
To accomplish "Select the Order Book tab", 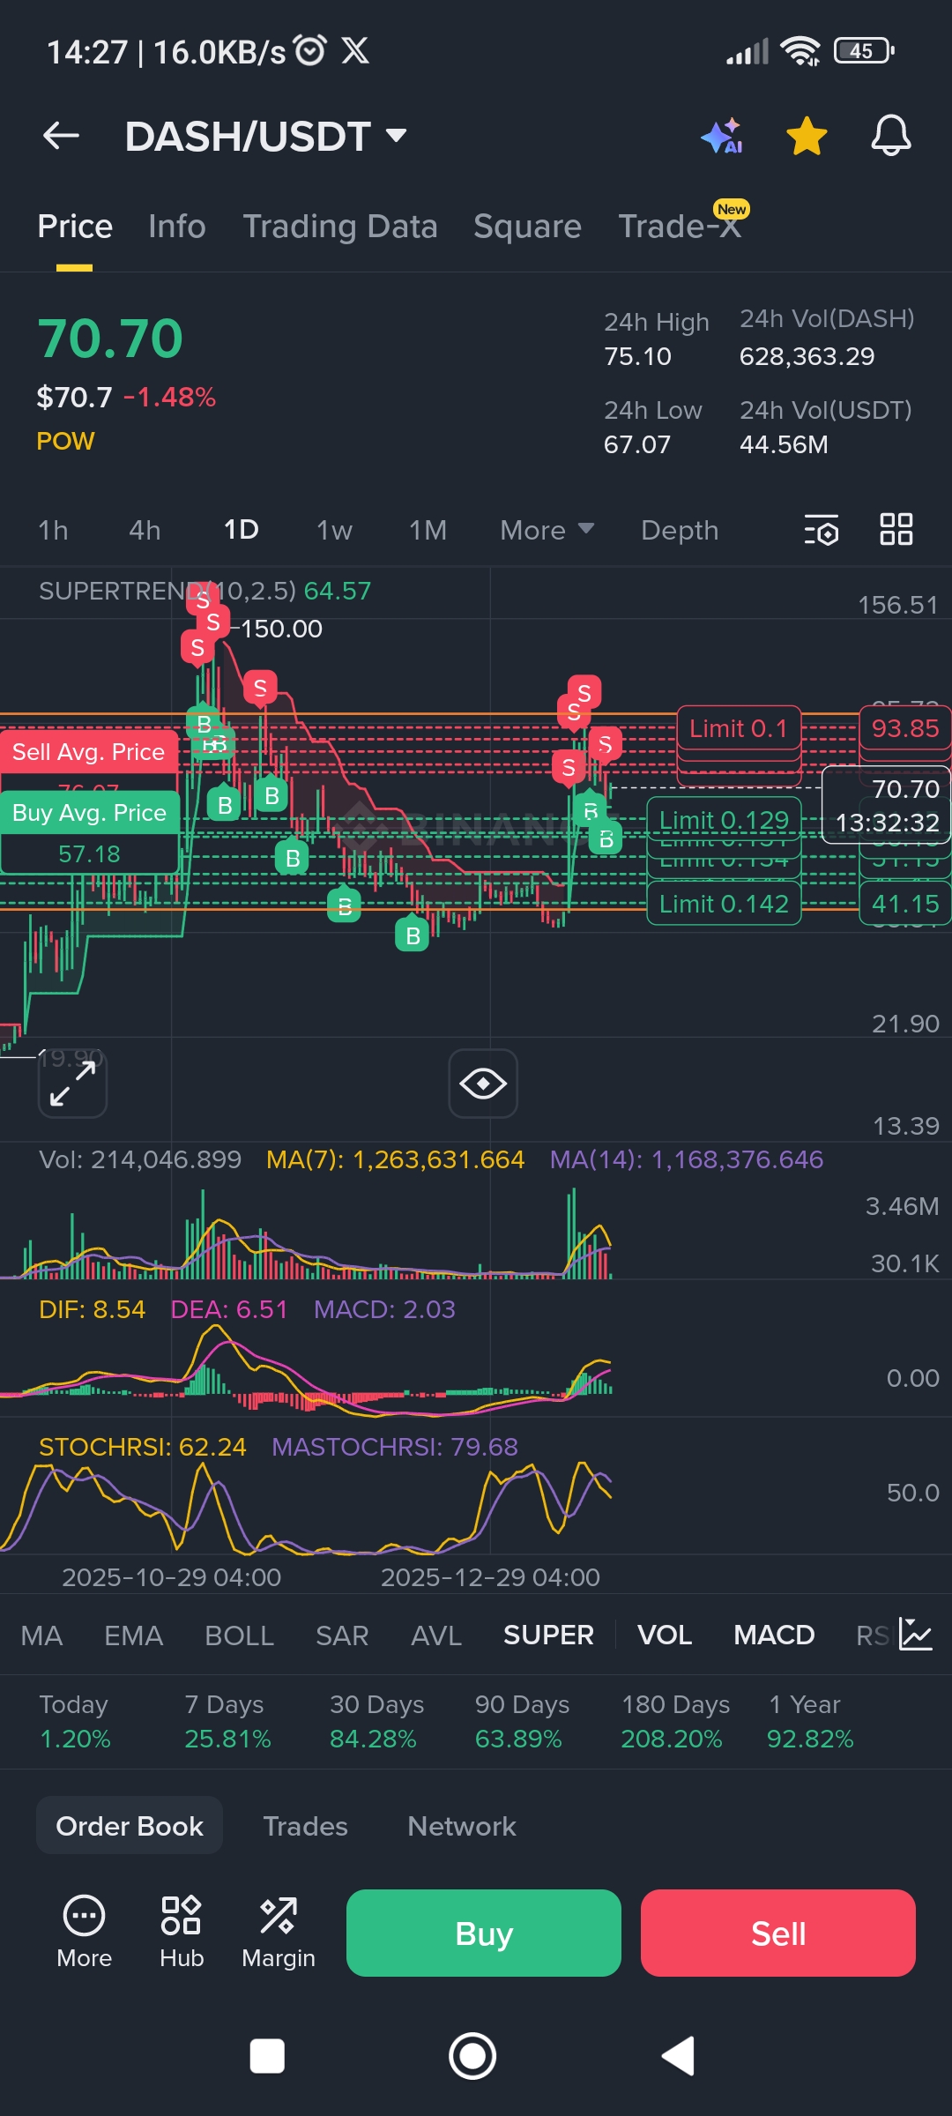I will [x=130, y=1826].
